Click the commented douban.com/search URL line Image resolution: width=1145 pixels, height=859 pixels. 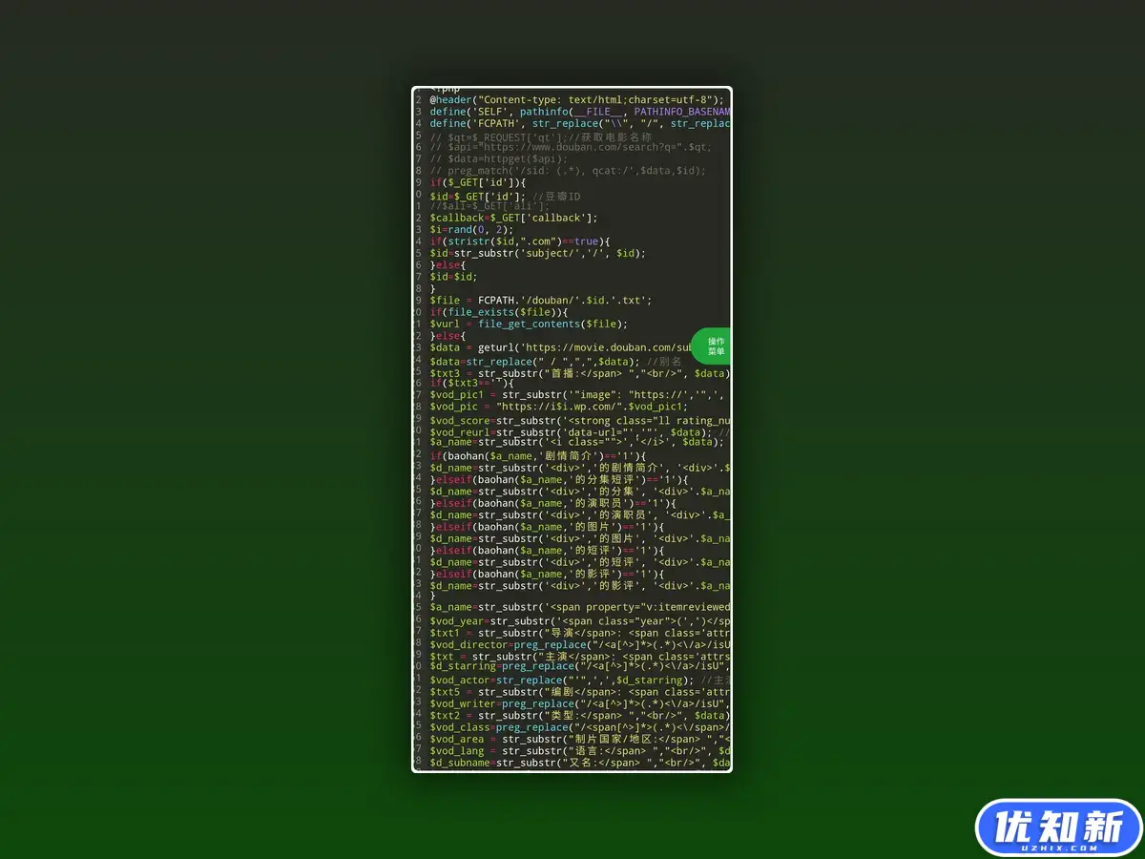click(570, 147)
